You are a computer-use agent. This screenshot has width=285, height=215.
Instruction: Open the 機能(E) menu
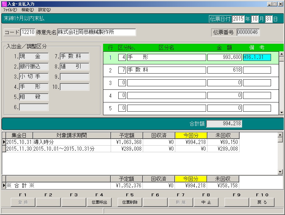pos(28,10)
